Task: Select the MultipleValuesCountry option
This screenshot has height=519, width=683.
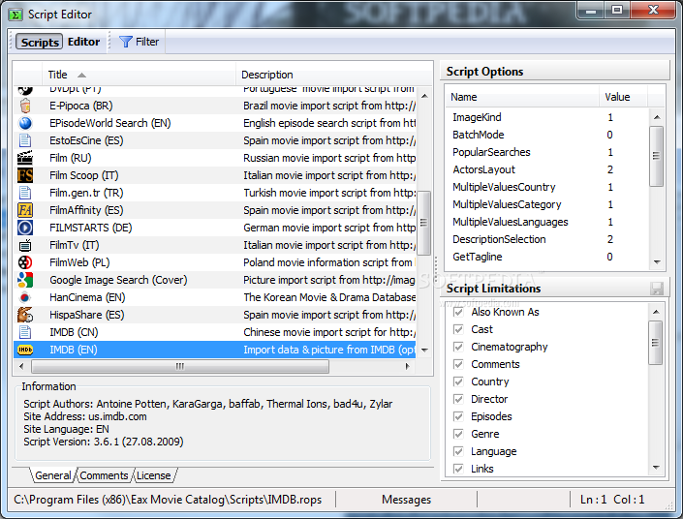Action: pyautogui.click(x=548, y=187)
